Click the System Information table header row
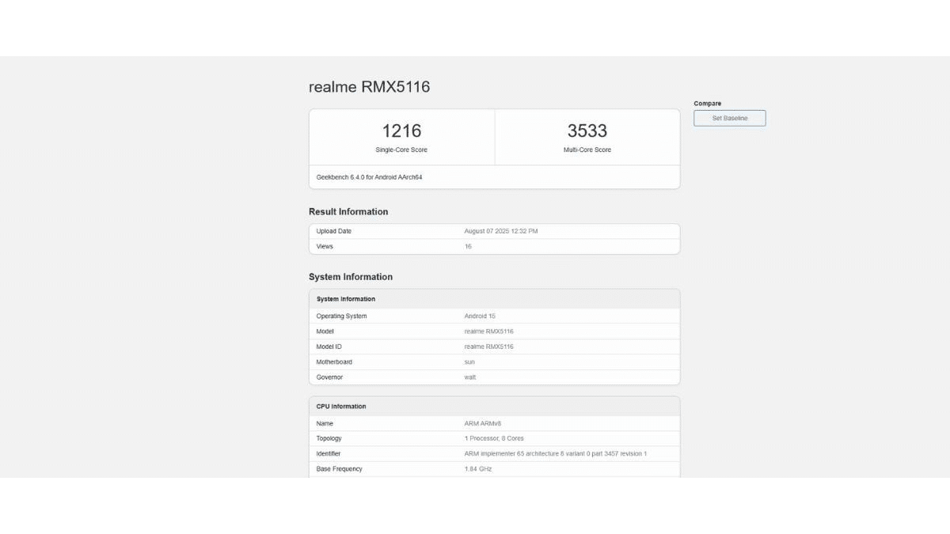950x534 pixels. (494, 299)
